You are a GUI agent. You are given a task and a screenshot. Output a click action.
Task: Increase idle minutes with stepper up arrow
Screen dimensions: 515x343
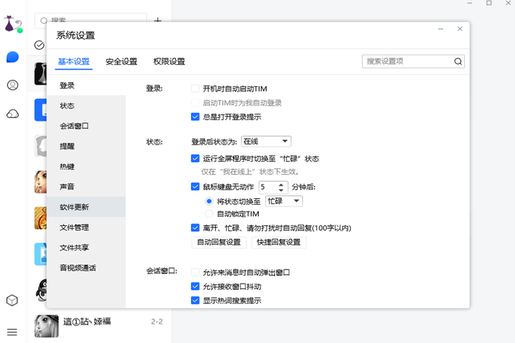click(x=281, y=184)
